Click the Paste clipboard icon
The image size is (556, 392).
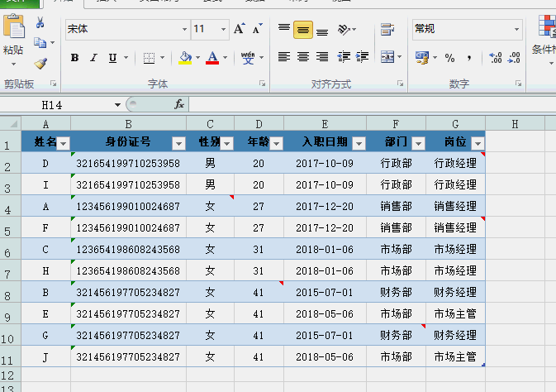pyautogui.click(x=14, y=26)
